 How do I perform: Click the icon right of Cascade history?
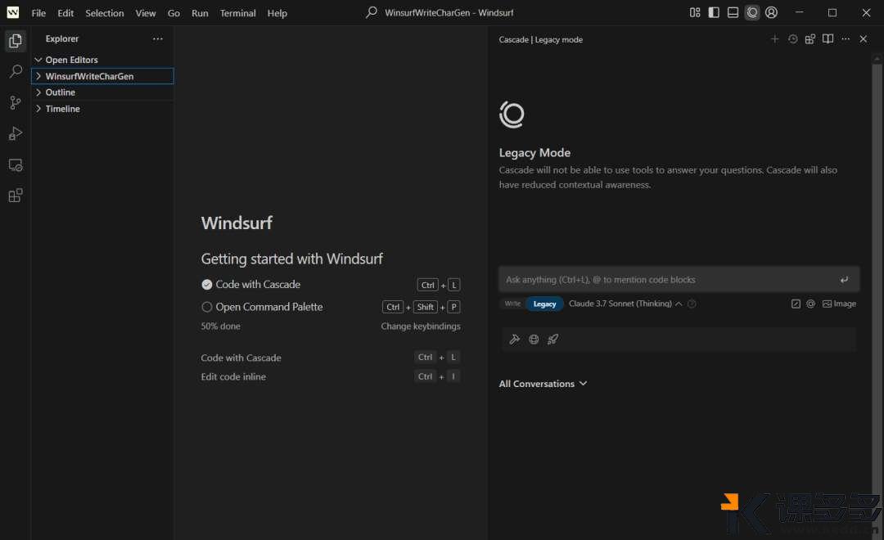pyautogui.click(x=810, y=39)
